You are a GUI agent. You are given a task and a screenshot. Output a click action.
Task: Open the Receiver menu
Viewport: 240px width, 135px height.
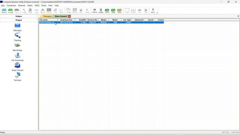[x=22, y=5]
